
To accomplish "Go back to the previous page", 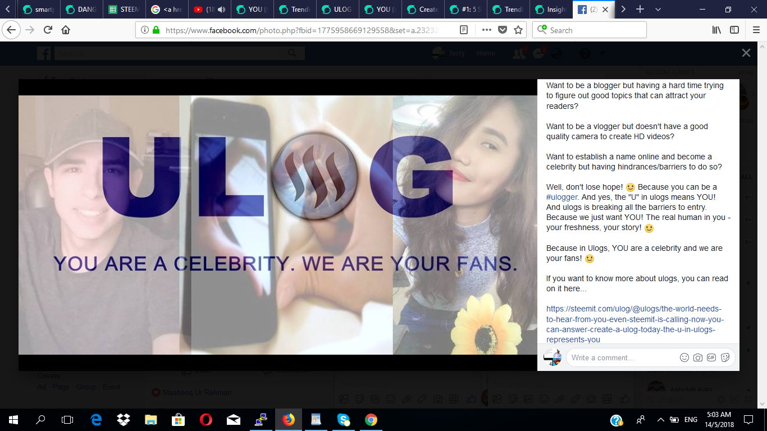I will (x=11, y=30).
